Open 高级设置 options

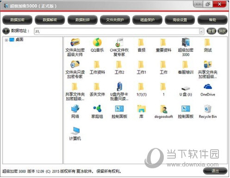point(180,20)
